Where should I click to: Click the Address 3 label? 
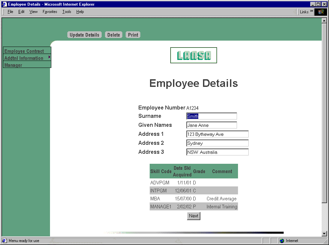click(151, 152)
